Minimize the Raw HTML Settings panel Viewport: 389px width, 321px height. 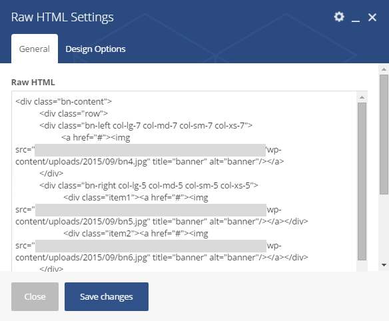356,17
